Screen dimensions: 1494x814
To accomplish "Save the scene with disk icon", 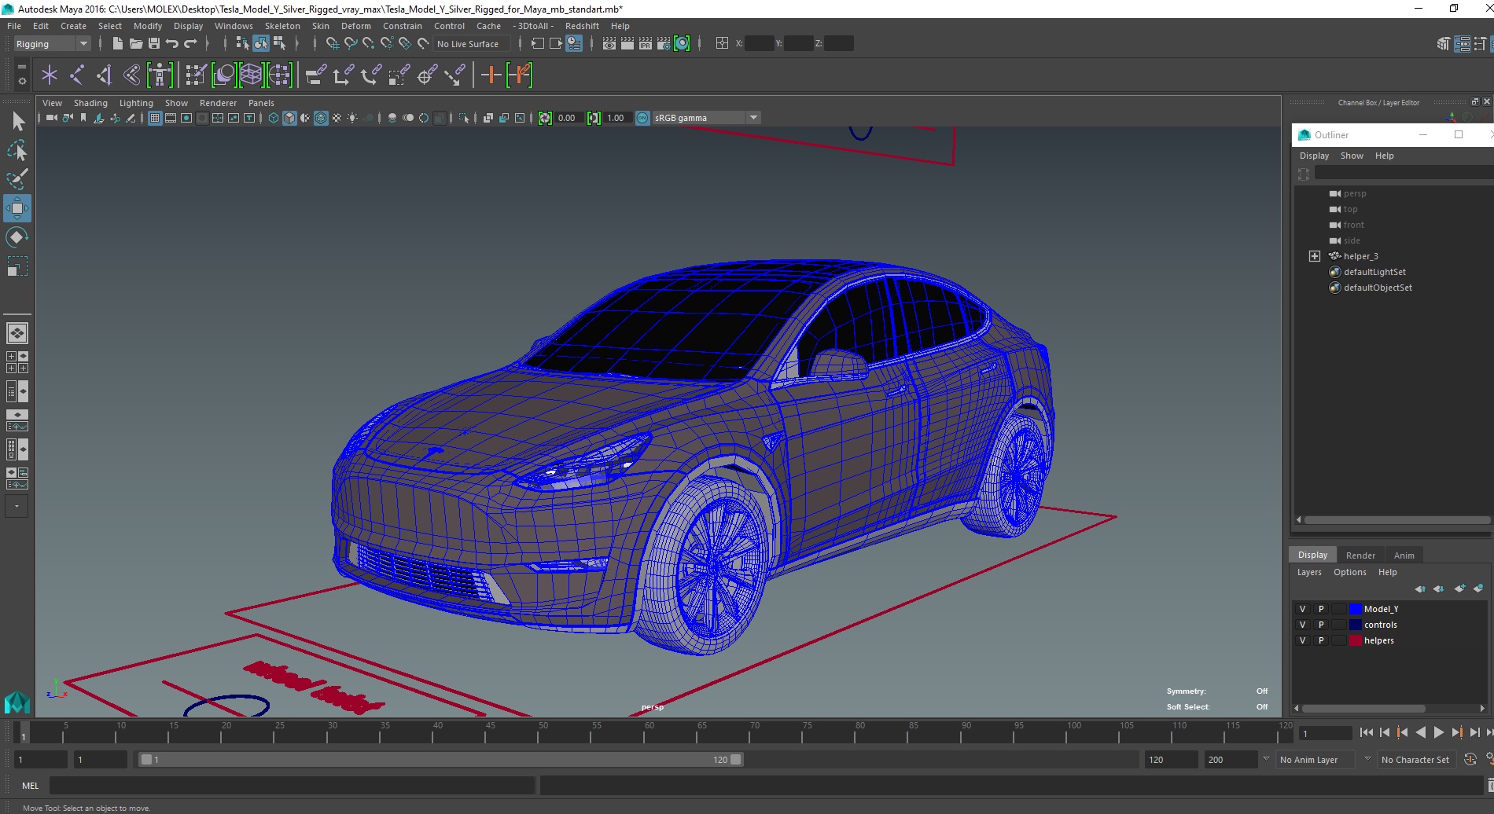I will 153,44.
